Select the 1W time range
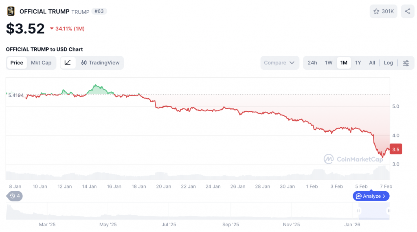The height and width of the screenshot is (232, 417). click(x=329, y=63)
